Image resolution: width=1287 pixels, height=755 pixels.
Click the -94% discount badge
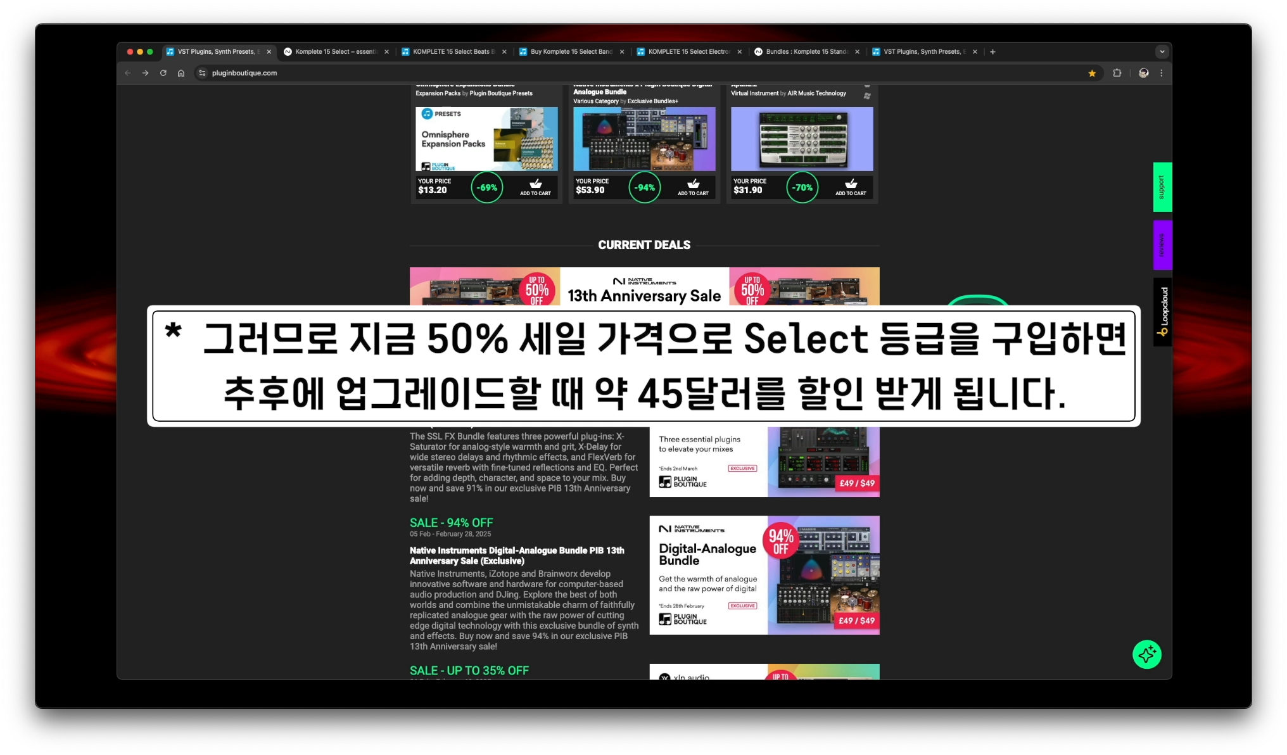tap(645, 187)
